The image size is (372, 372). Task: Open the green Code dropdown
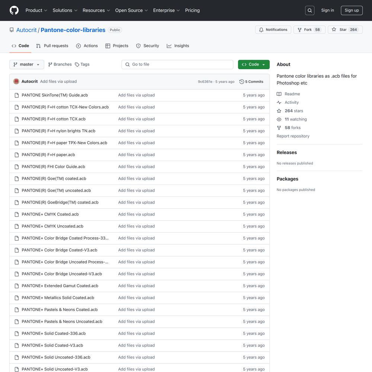[x=254, y=64]
